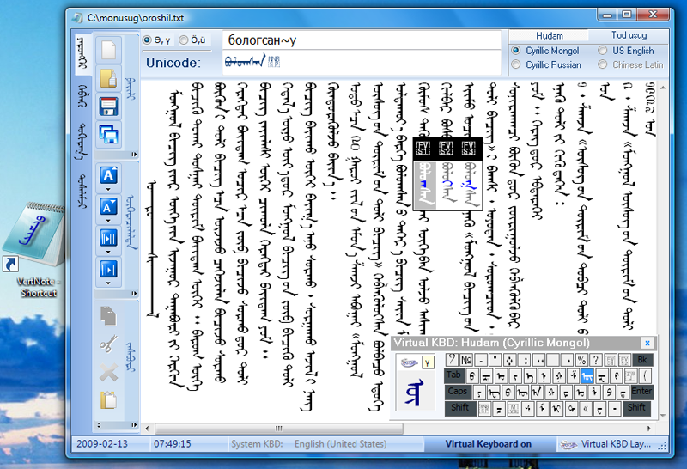Click the vertical scrollbar up arrow
Image resolution: width=687 pixels, height=469 pixels.
pyautogui.click(x=663, y=88)
